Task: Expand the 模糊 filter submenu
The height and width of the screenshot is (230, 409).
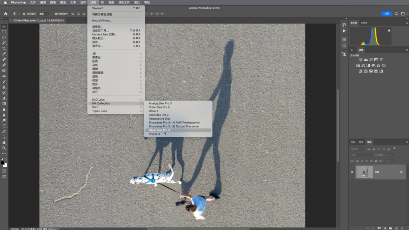Action: click(116, 69)
